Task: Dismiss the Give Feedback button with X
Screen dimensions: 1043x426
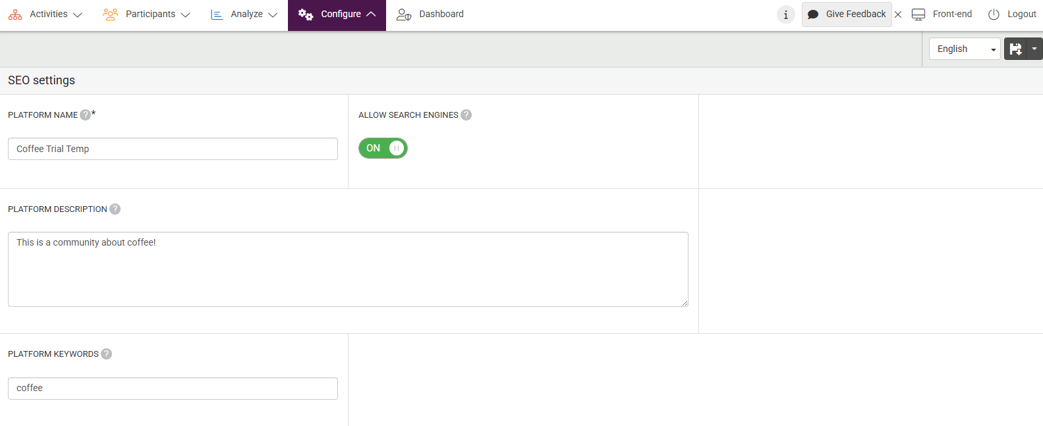Action: [898, 14]
